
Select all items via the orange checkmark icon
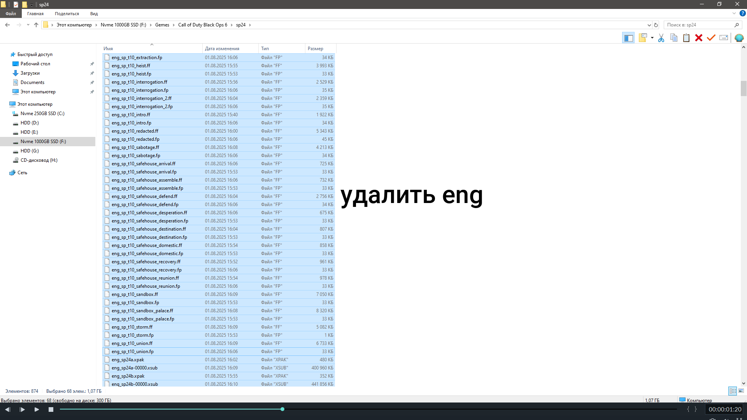[711, 38]
